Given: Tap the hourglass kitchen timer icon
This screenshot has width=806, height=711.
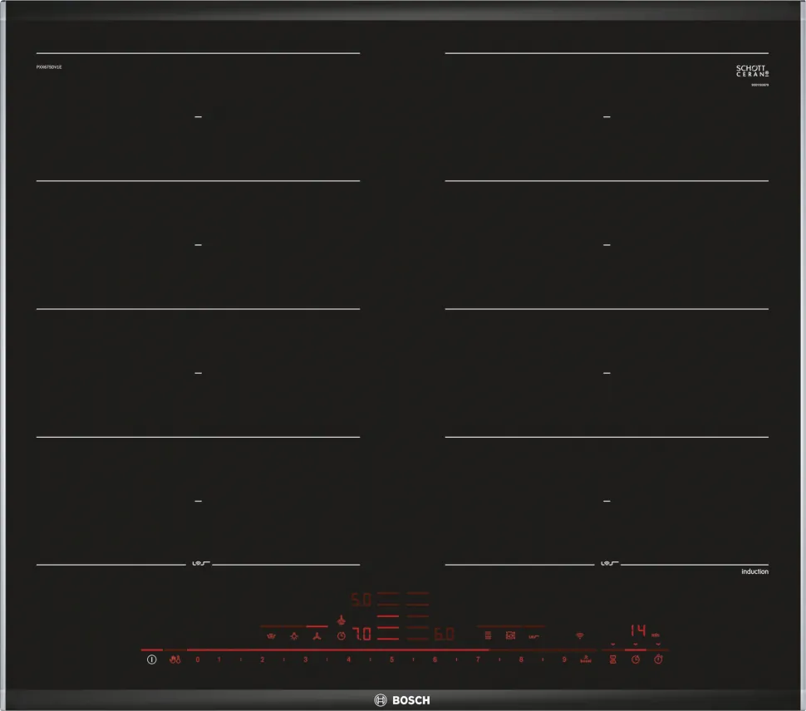Looking at the screenshot, I should click(x=613, y=660).
